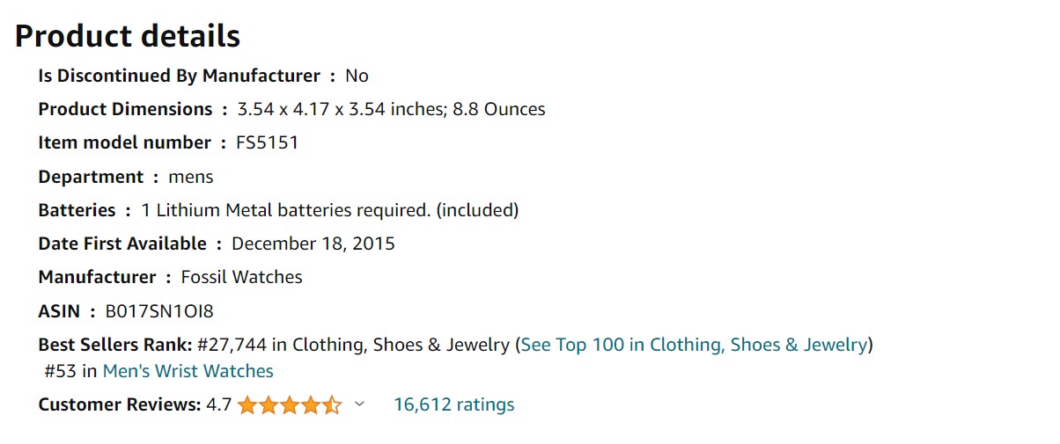The height and width of the screenshot is (444, 1060).
Task: Click the date December 18, 2015
Action: (313, 244)
